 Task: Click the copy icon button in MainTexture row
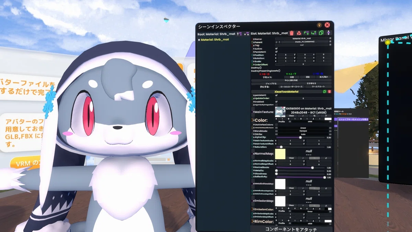coord(314,116)
